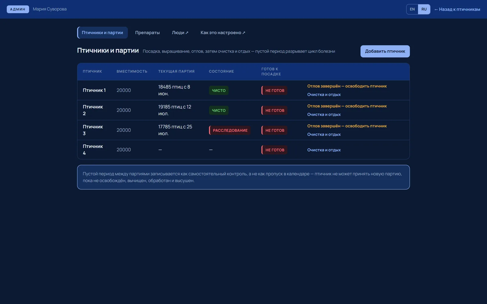Go back via 'Назад к птичникам' link
This screenshot has height=304, width=487.
pos(457,9)
